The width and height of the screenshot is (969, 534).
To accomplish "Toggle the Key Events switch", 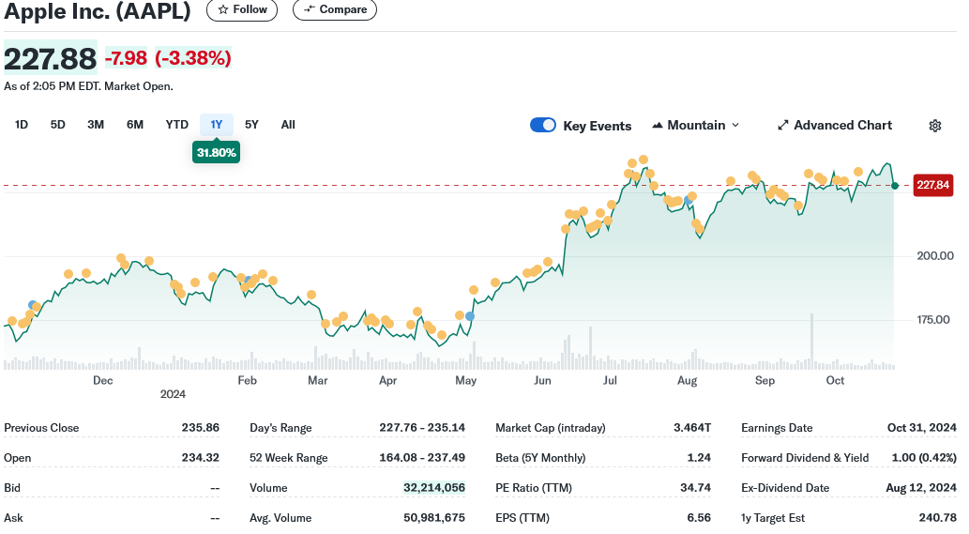I will coord(542,125).
